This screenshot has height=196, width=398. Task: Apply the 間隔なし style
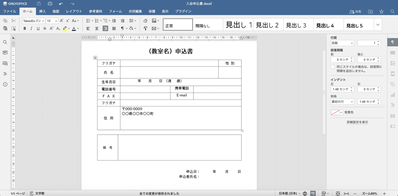[208, 25]
